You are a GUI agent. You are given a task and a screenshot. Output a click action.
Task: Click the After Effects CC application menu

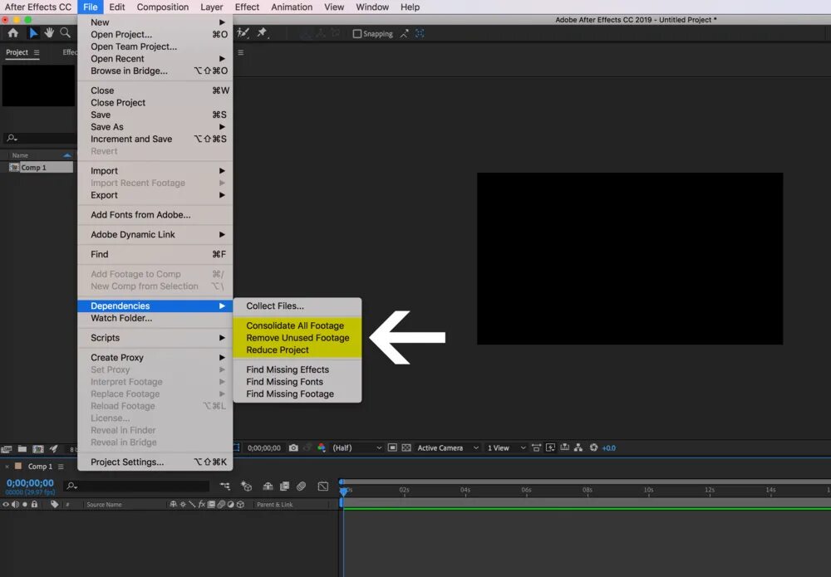[37, 7]
